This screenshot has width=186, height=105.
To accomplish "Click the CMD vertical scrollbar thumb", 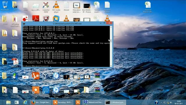I will (111, 41).
